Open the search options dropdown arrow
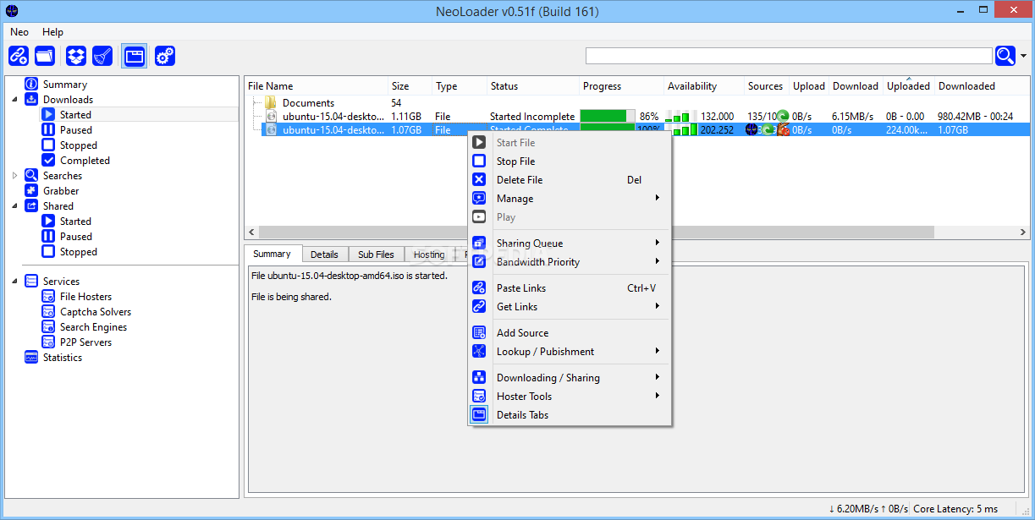The image size is (1035, 520). click(x=1024, y=56)
